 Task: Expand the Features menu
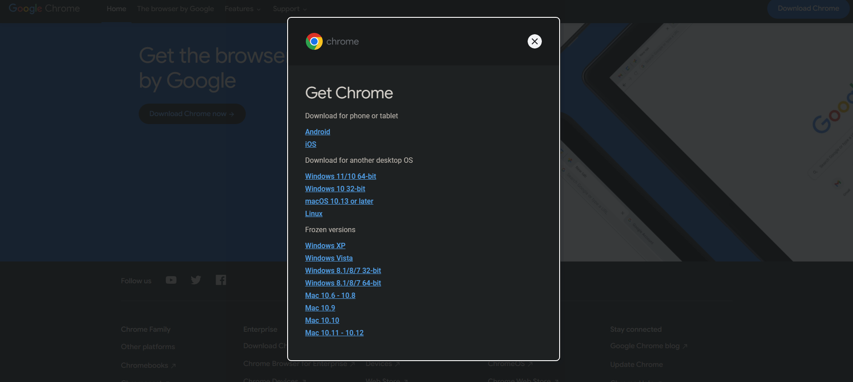[x=243, y=9]
